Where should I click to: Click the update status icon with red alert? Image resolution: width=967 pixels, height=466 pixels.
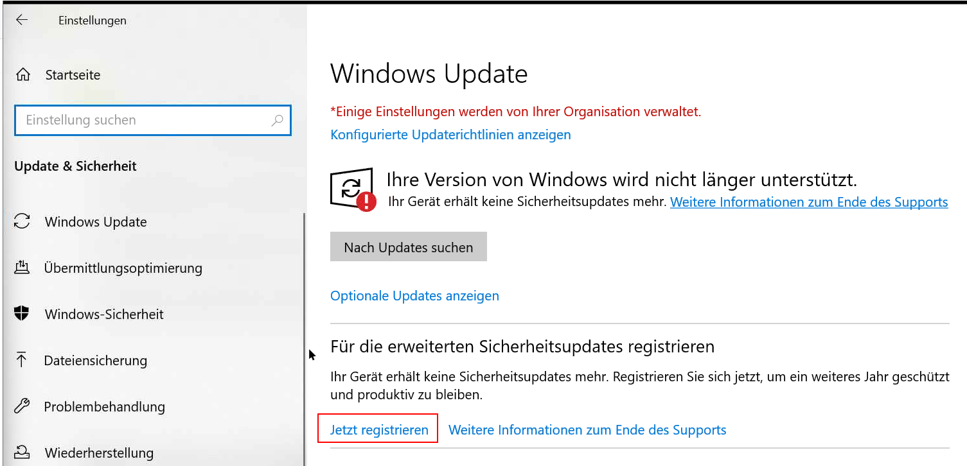(352, 189)
